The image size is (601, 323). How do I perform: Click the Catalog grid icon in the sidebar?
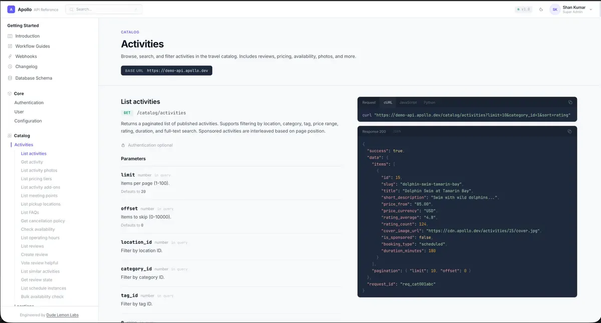click(10, 135)
